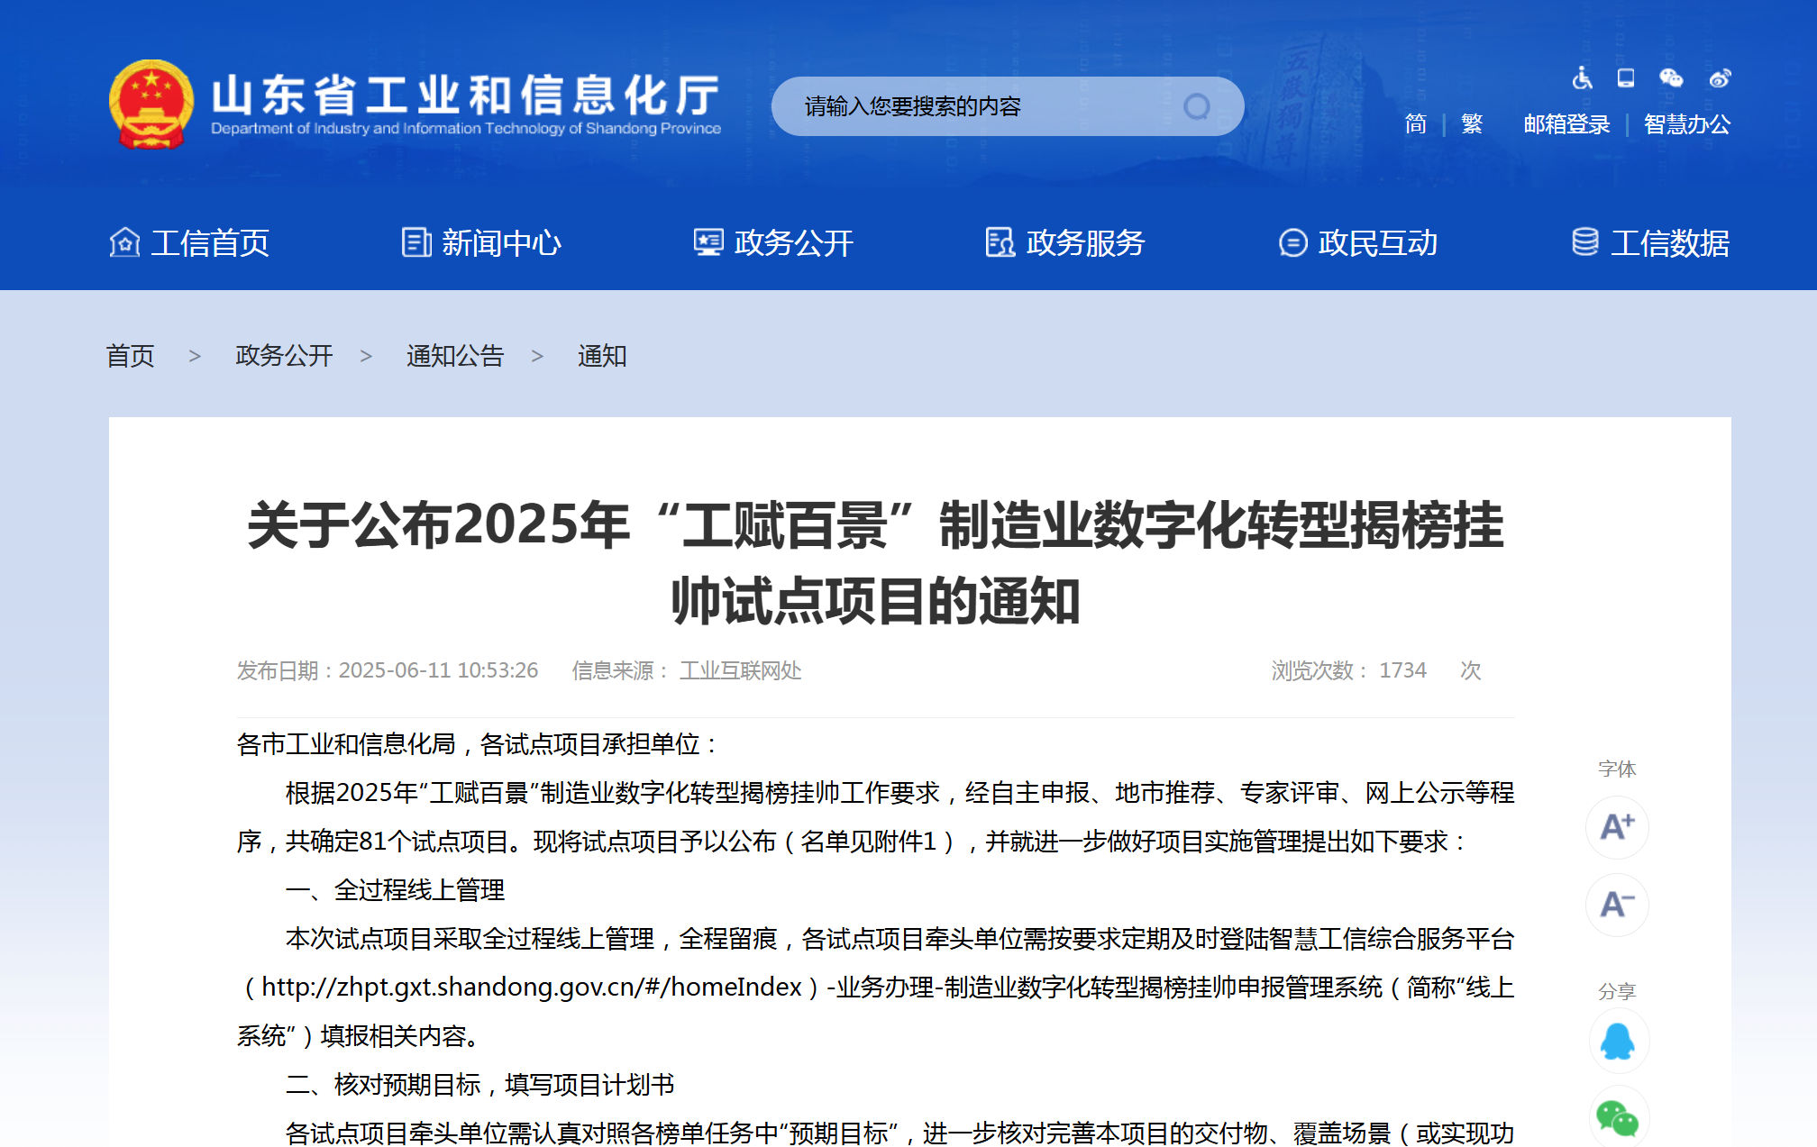Switch to simplified Chinese 简
The image size is (1817, 1147).
pos(1416,123)
